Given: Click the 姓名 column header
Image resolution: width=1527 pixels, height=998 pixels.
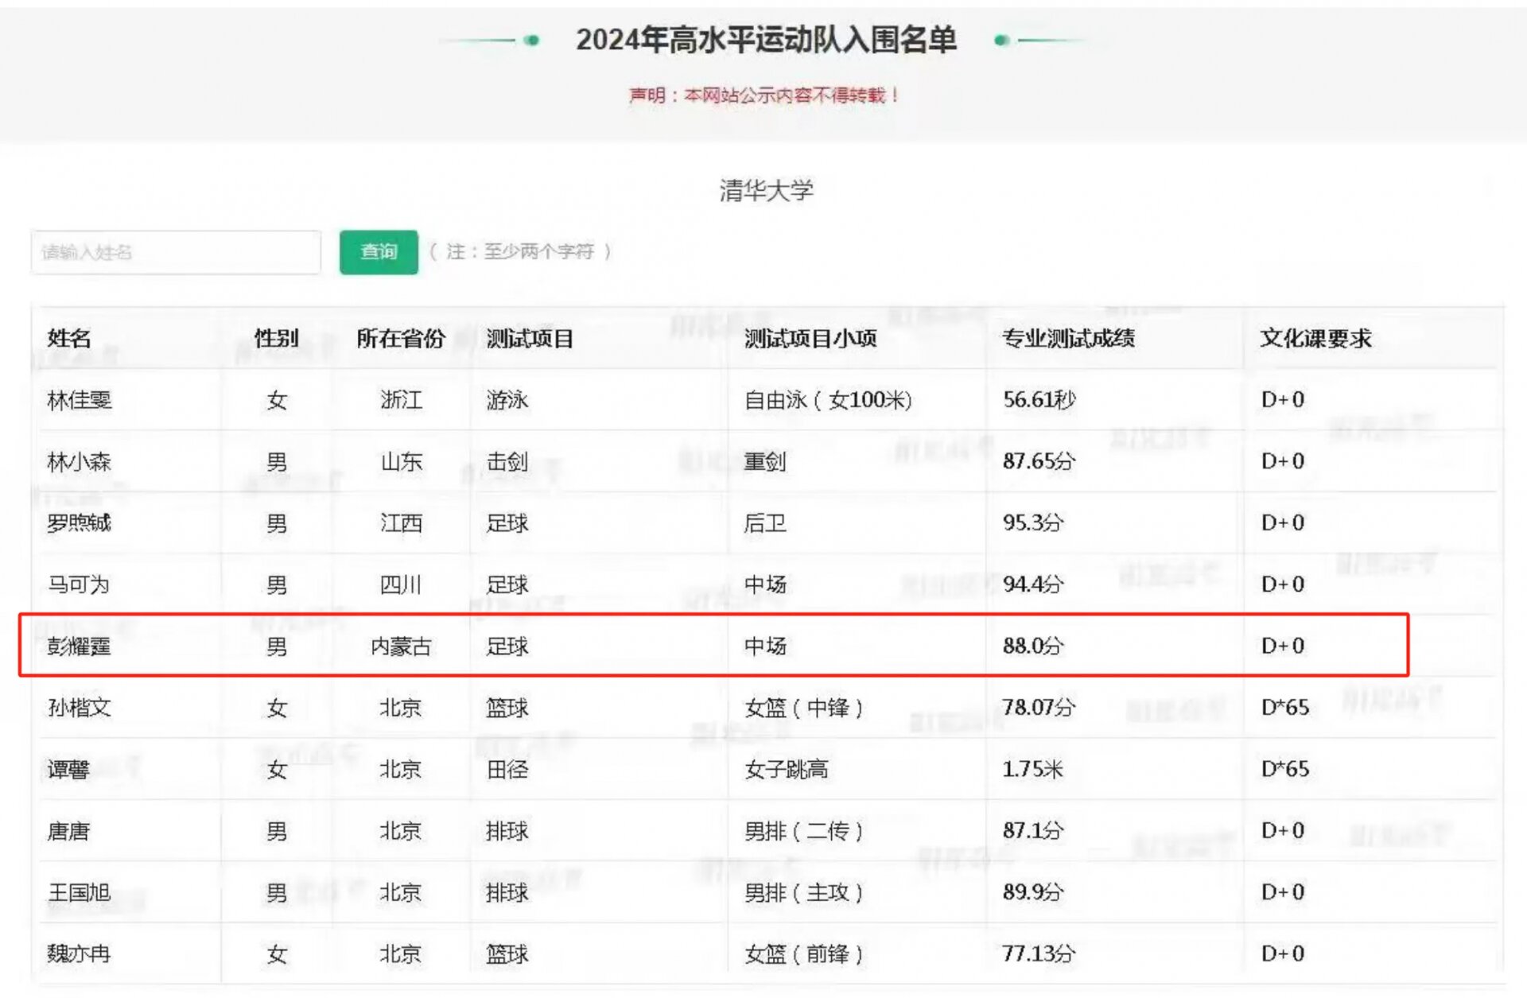Looking at the screenshot, I should point(69,339).
